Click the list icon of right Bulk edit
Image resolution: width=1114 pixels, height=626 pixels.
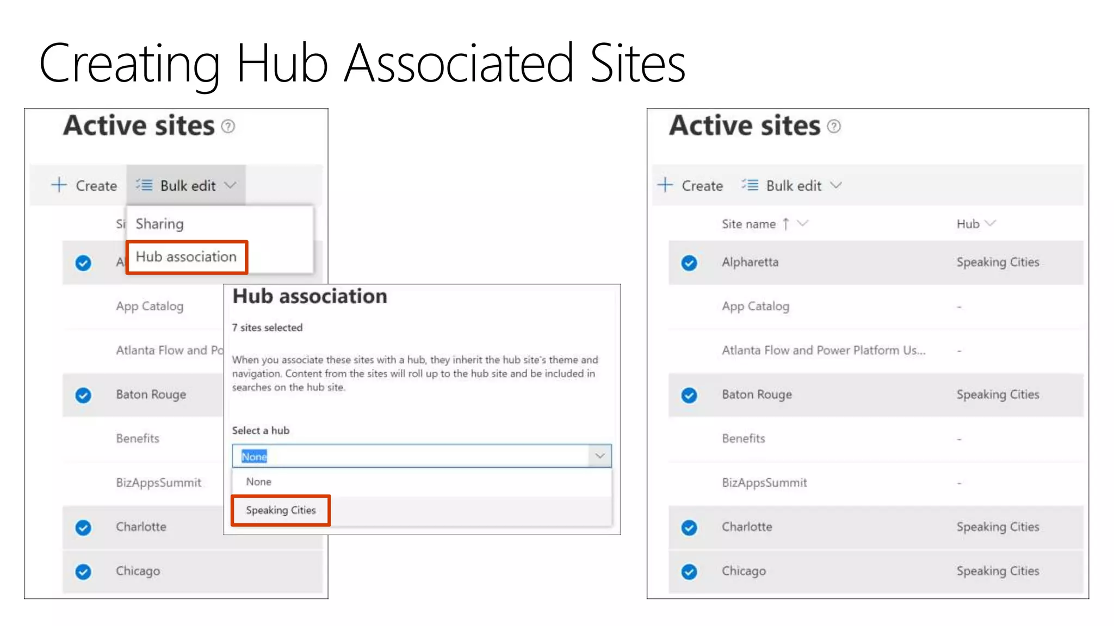pyautogui.click(x=750, y=185)
